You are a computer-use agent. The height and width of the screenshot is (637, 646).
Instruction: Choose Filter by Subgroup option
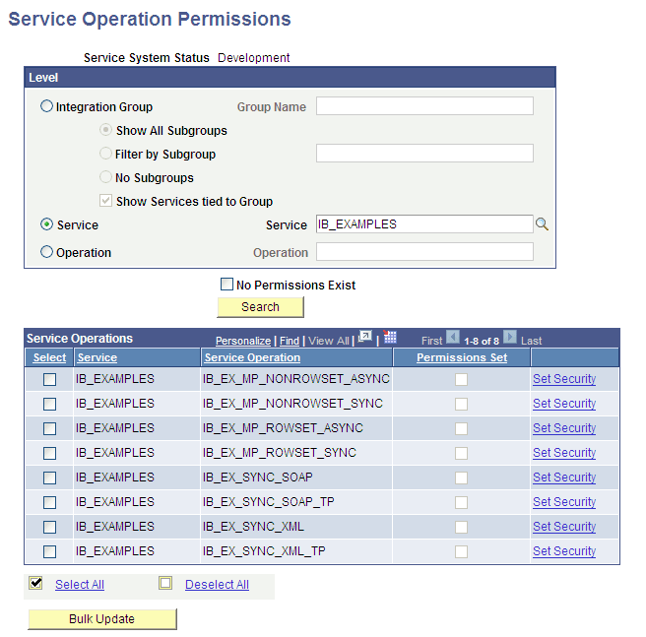coord(106,154)
